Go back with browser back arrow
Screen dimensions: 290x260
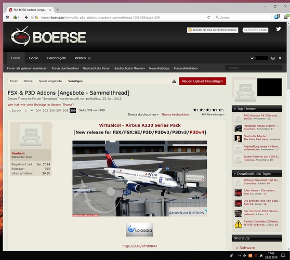(27, 17)
